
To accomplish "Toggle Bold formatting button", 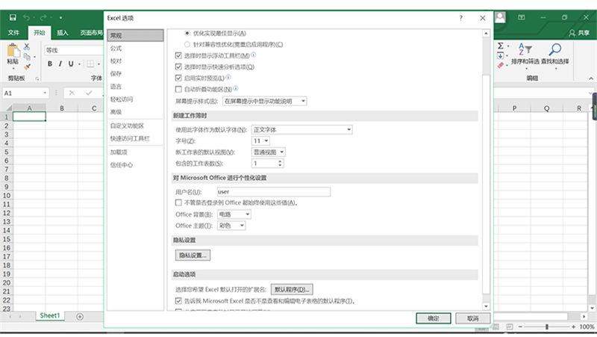I will [x=50, y=64].
